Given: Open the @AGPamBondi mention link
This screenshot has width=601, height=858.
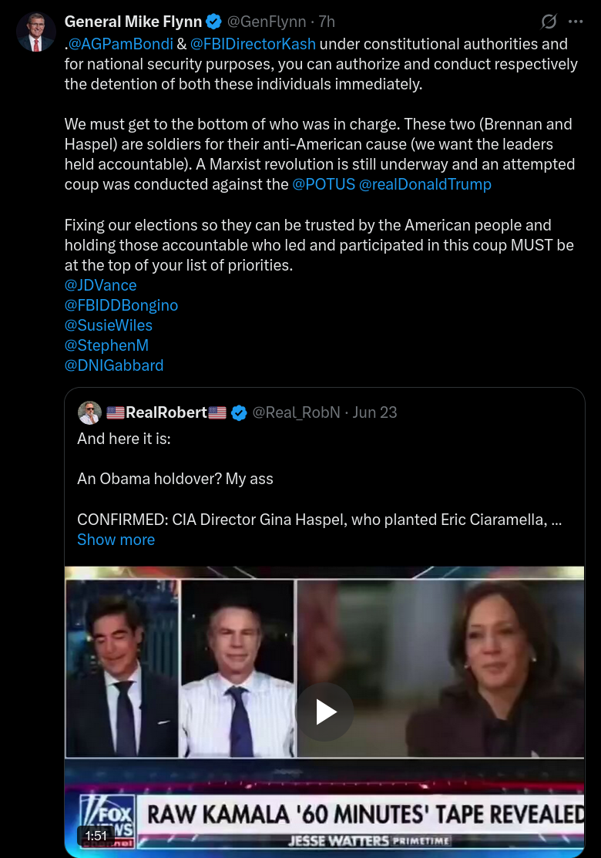Looking at the screenshot, I should pos(121,44).
